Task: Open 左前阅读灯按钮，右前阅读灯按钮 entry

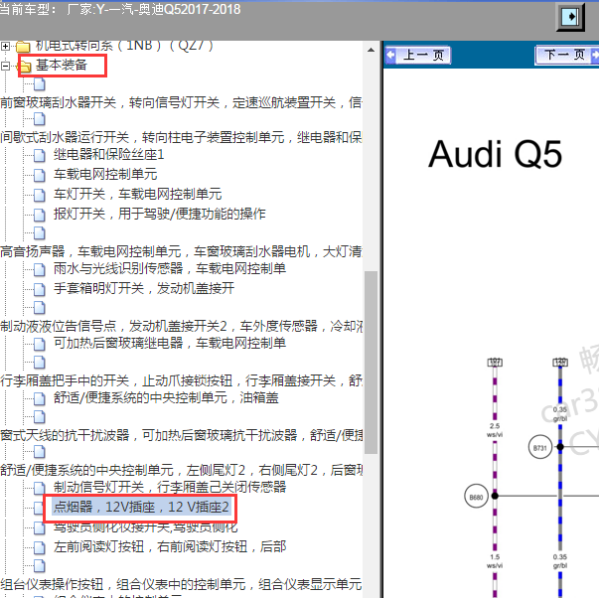Action: coord(170,546)
